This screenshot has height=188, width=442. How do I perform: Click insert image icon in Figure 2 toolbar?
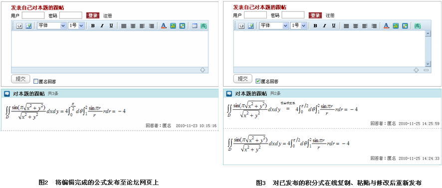click(28, 26)
